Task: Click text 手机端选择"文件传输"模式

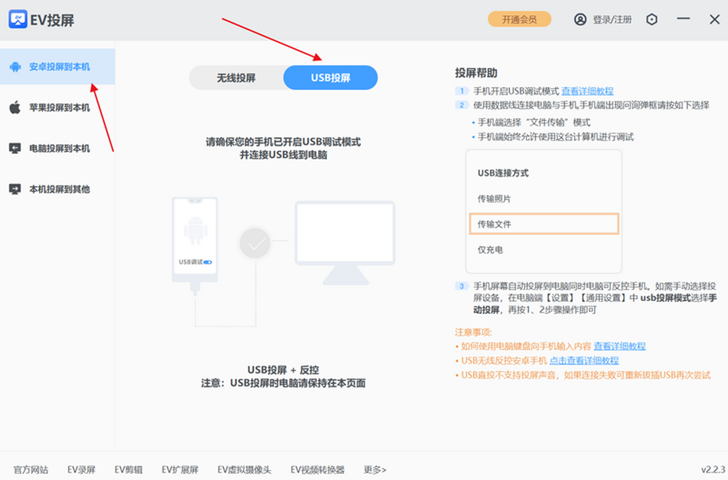Action: click(534, 122)
